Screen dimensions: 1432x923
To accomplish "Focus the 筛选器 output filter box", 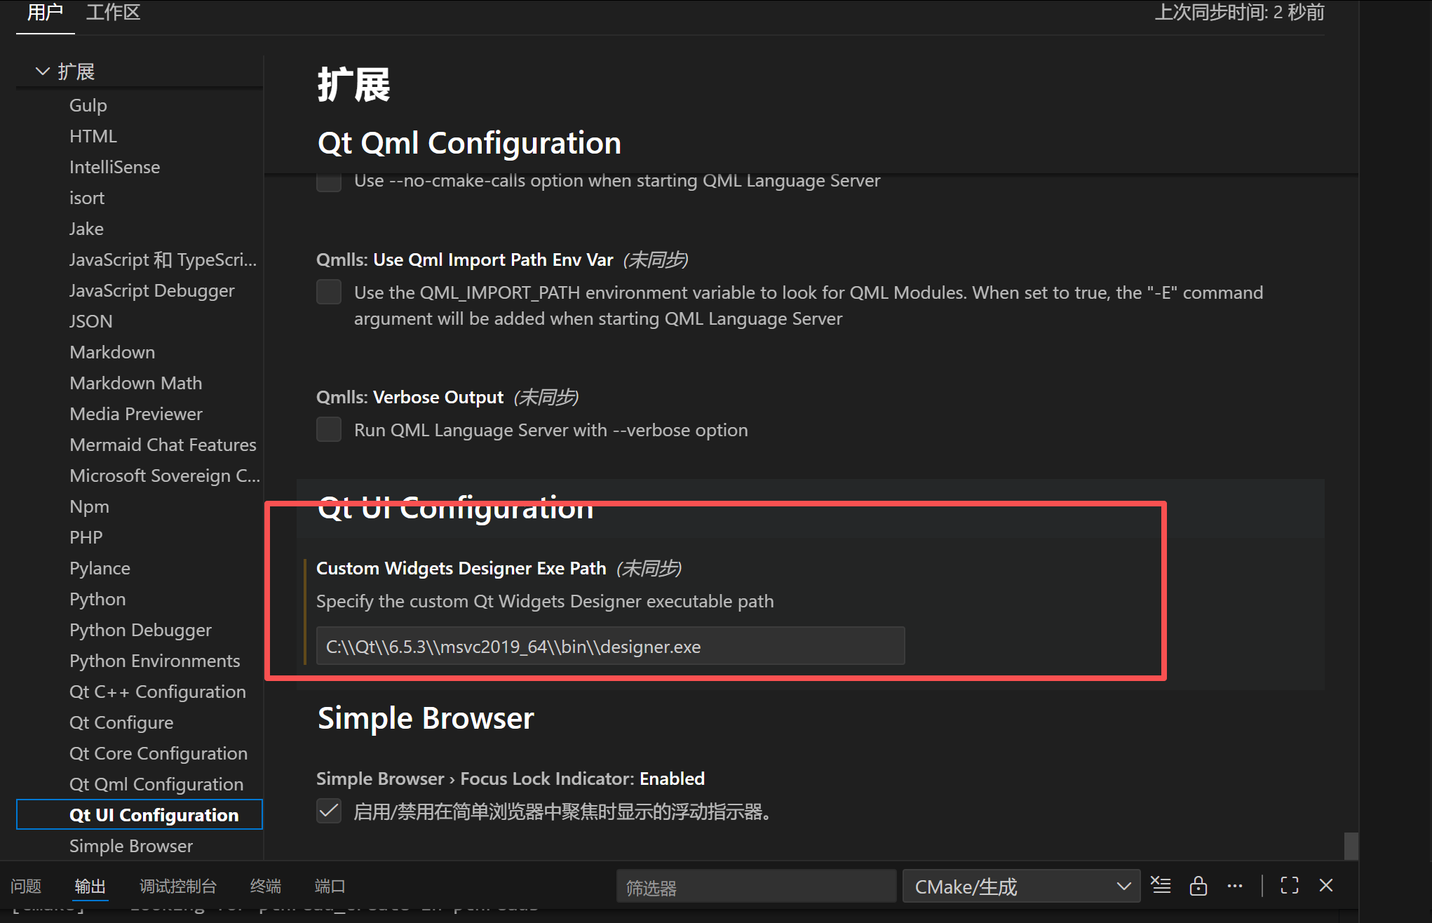I will click(755, 887).
